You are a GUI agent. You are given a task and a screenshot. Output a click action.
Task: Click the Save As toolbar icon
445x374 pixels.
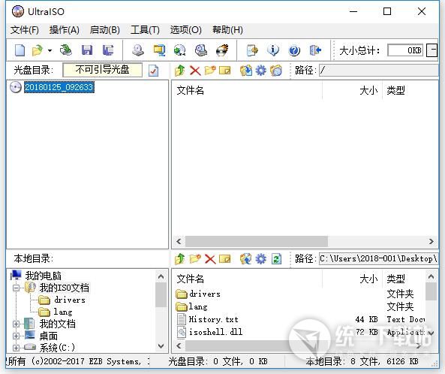108,50
